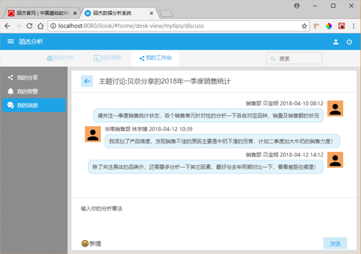
Task: Click the back arrow beside 主题讨论
Action: tap(87, 81)
